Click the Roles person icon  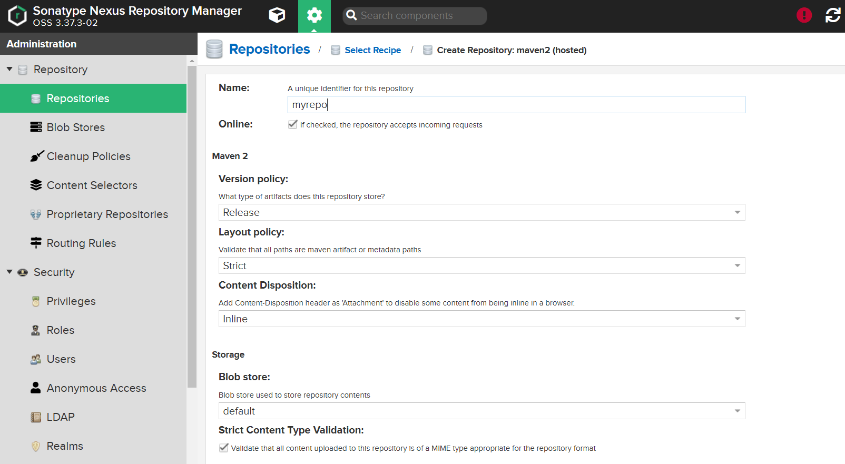click(x=36, y=330)
